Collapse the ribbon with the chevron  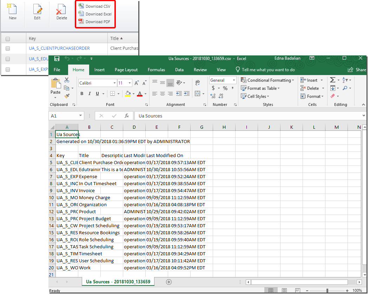coord(363,105)
